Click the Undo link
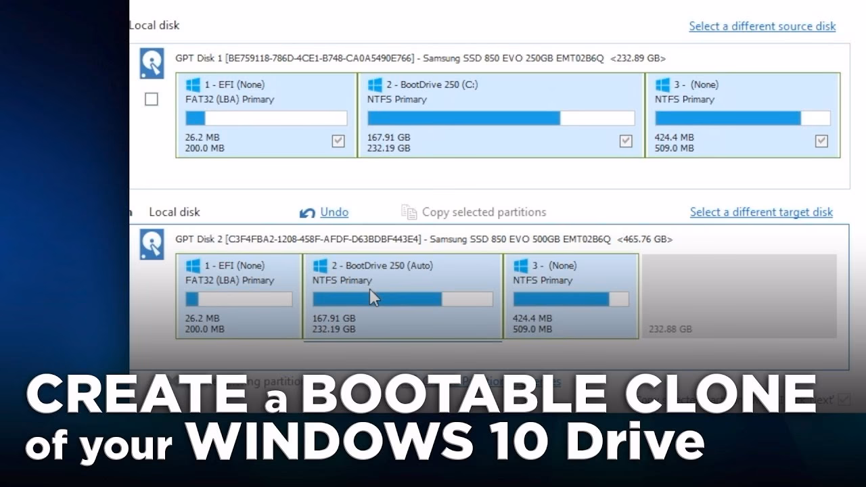The height and width of the screenshot is (487, 866). tap(334, 212)
